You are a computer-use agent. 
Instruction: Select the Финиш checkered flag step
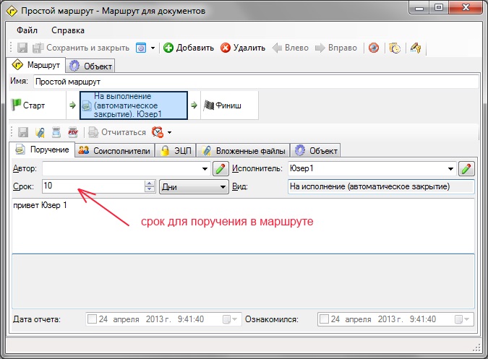click(x=221, y=105)
